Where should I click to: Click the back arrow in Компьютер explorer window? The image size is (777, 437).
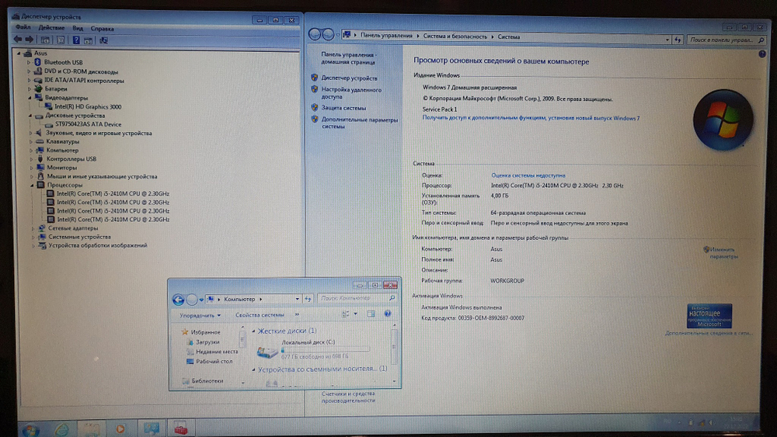[178, 300]
